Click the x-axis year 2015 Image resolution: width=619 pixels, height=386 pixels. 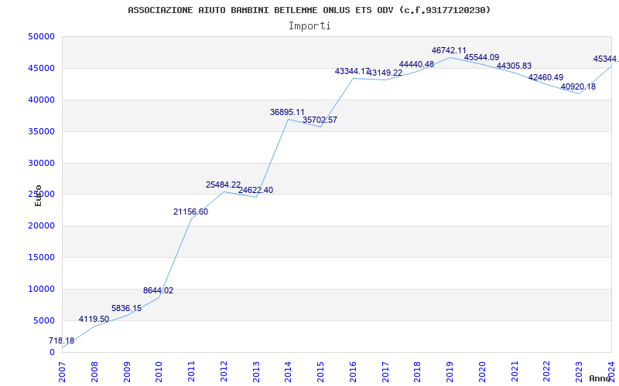pos(320,372)
